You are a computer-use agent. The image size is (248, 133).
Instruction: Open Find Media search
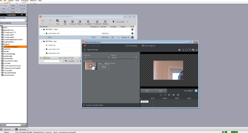pyautogui.click(x=131, y=46)
